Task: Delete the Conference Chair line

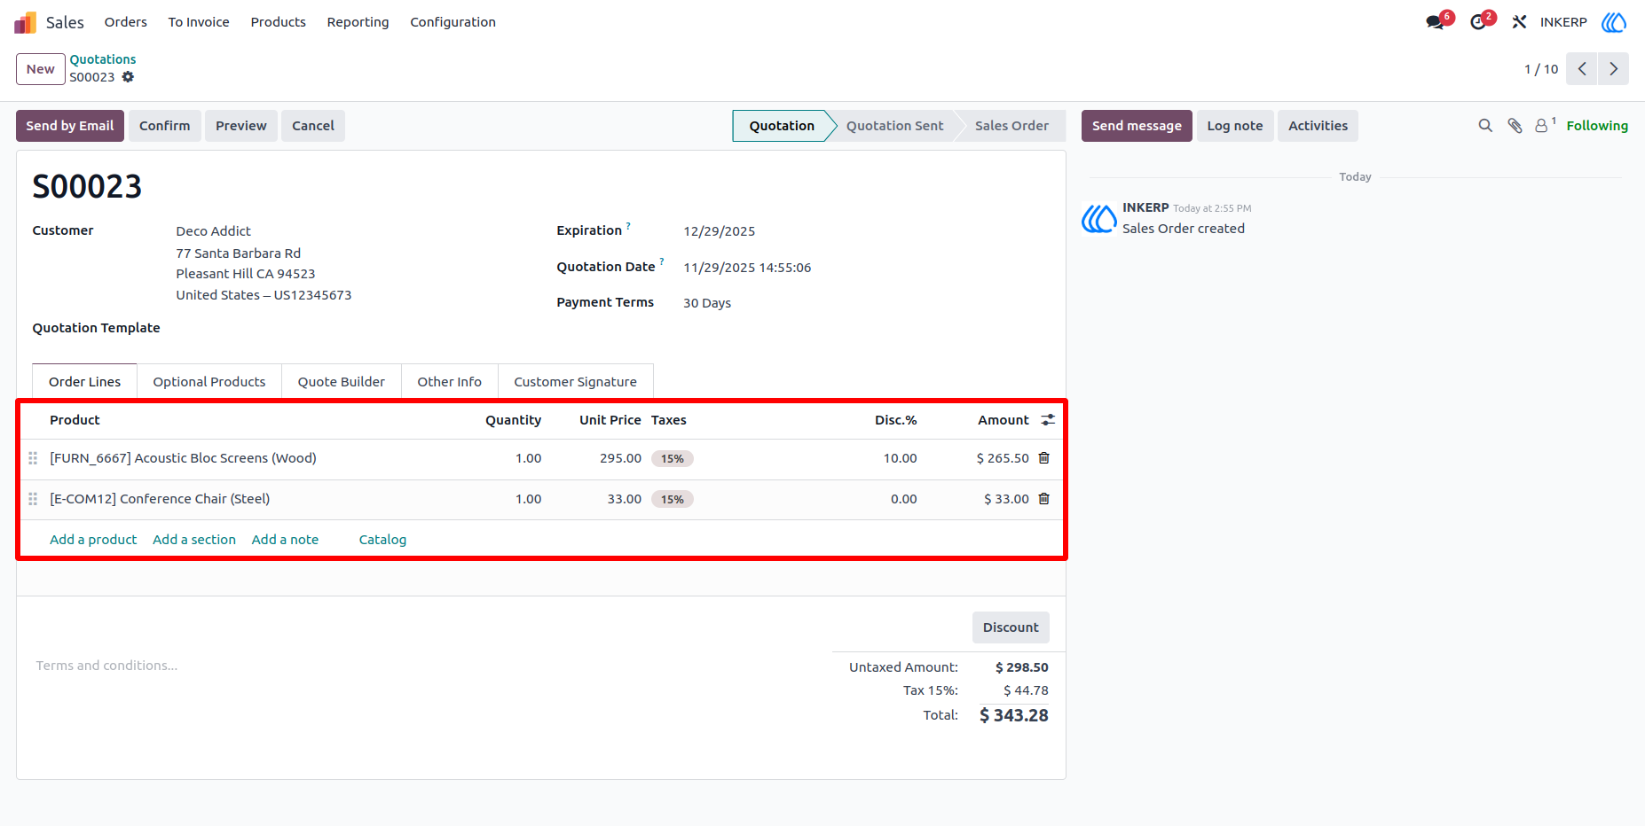Action: (1044, 499)
